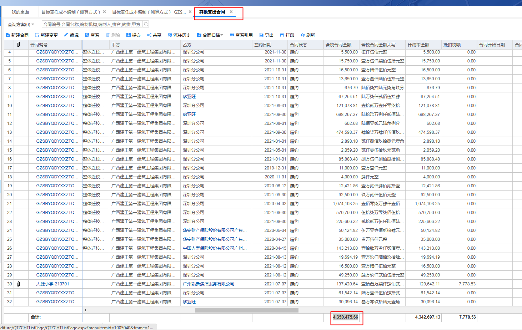
Task: Click date 2020-11-01 in row 18
Action: 275,177
